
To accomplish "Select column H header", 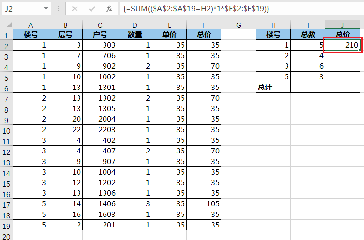I will 273,25.
